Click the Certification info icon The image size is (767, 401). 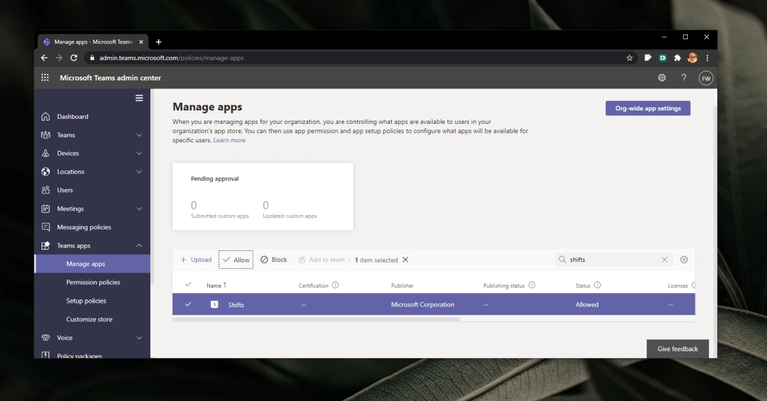coord(336,285)
